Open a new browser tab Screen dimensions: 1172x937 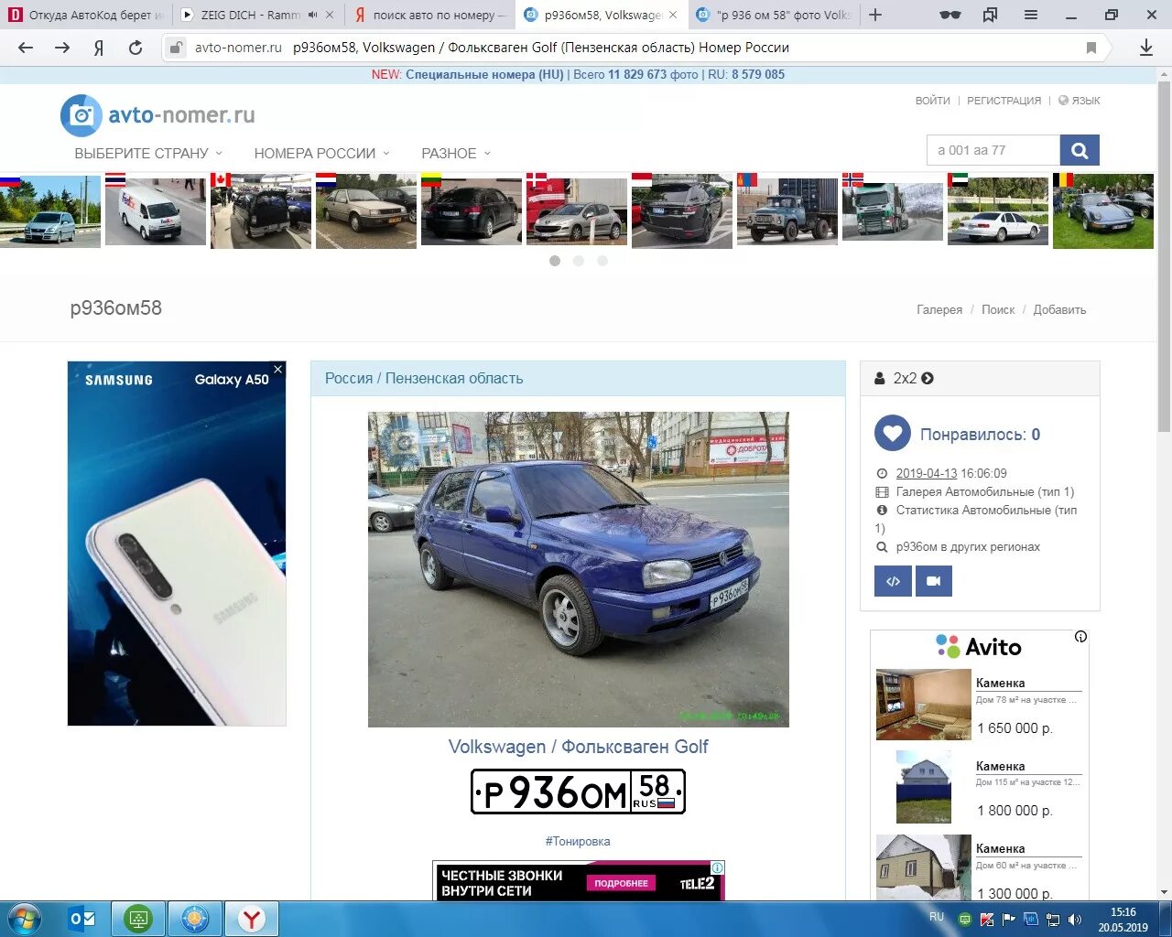click(875, 15)
